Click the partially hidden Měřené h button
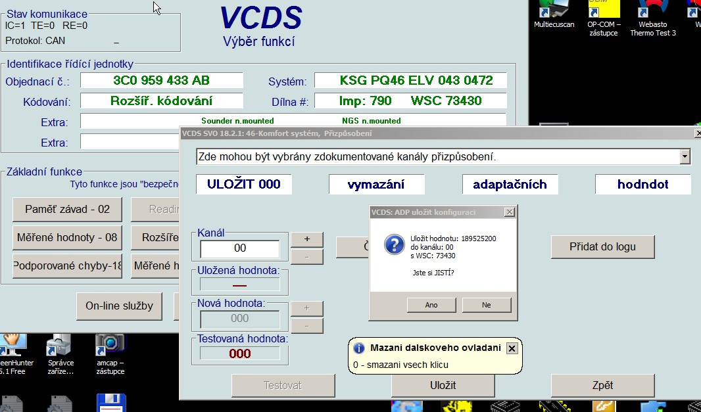The height and width of the screenshot is (412, 701). 155,266
